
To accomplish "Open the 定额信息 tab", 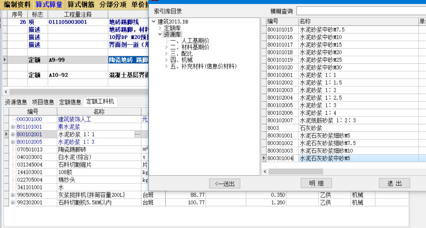I will [70, 102].
